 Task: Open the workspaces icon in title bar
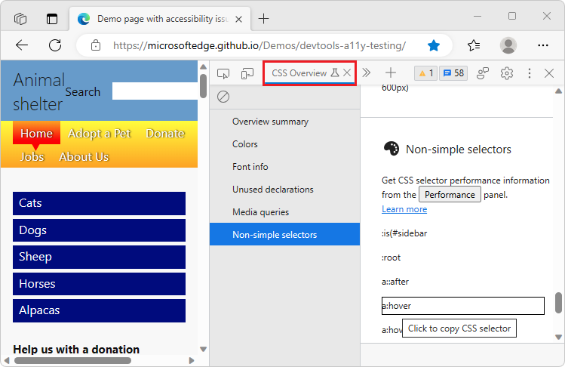[20, 18]
